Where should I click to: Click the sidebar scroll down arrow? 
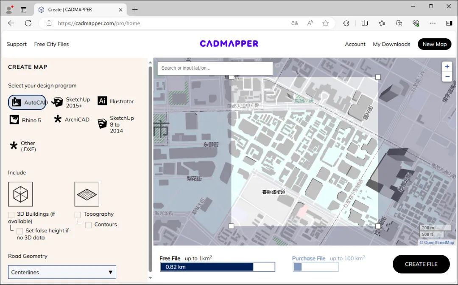coord(151,278)
